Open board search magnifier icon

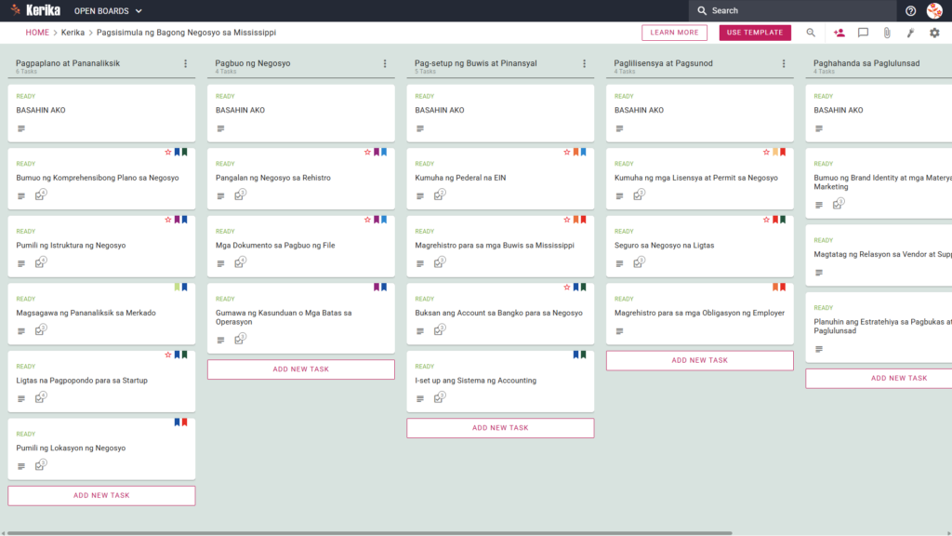click(811, 33)
